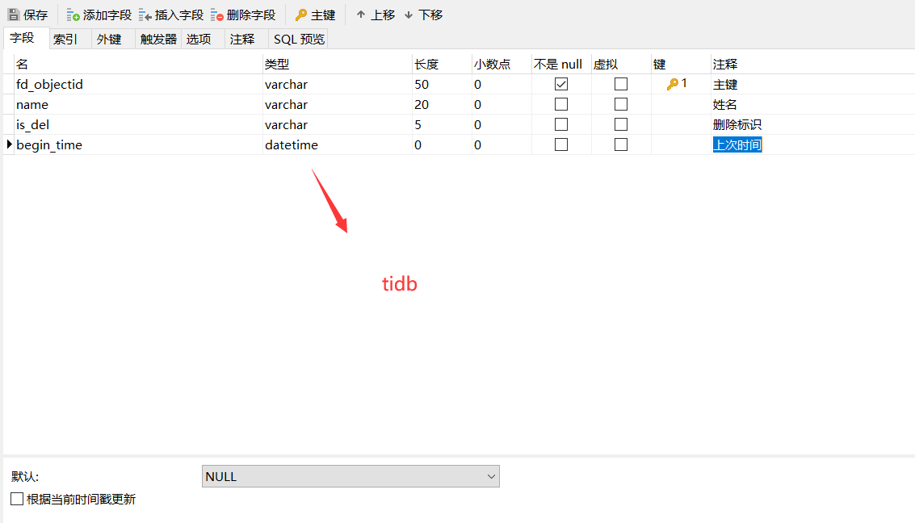Select the begin_time field name
The height and width of the screenshot is (523, 915).
tap(49, 144)
